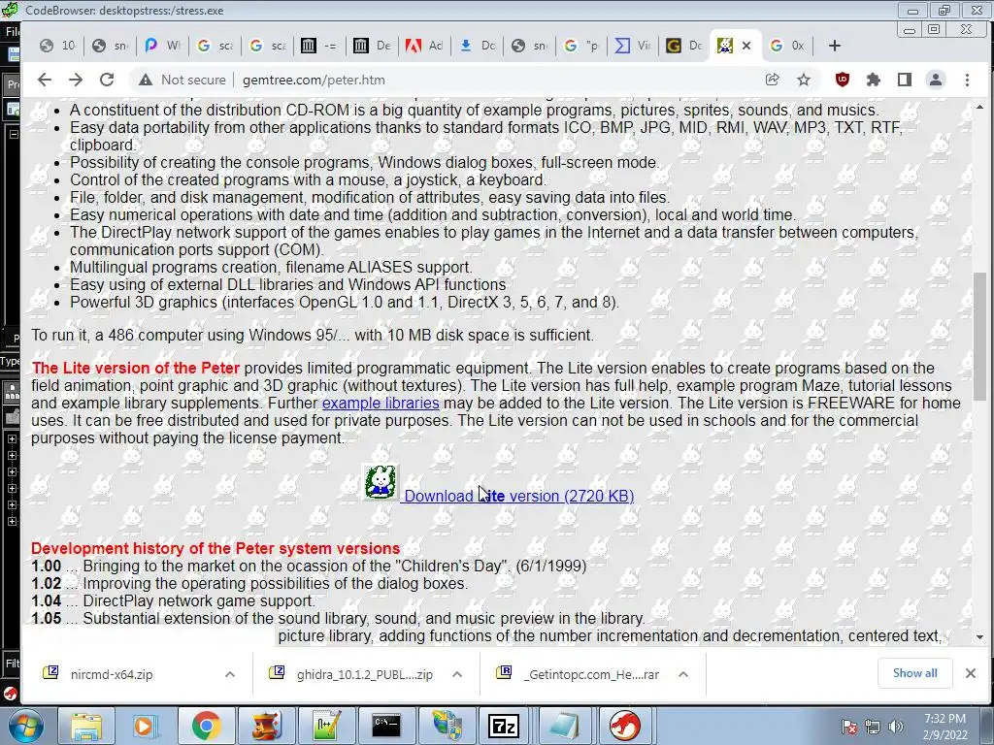Expand options for nircmd-x64.zip download

tap(229, 674)
